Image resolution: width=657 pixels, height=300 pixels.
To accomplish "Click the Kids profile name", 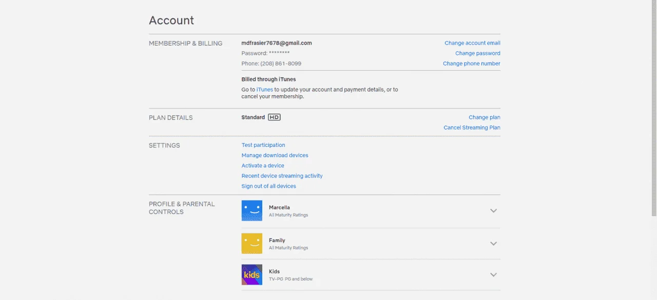I will point(274,271).
